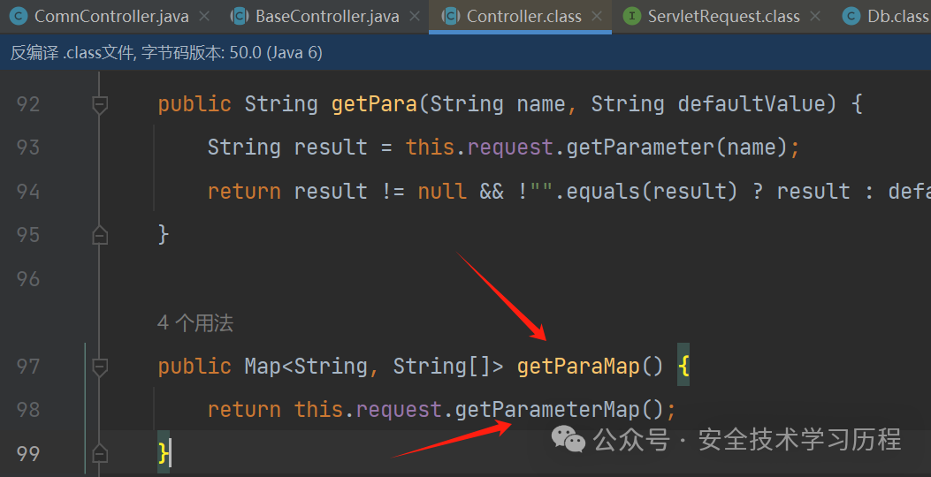
Task: Click the equals call on line 94
Action: click(x=603, y=191)
